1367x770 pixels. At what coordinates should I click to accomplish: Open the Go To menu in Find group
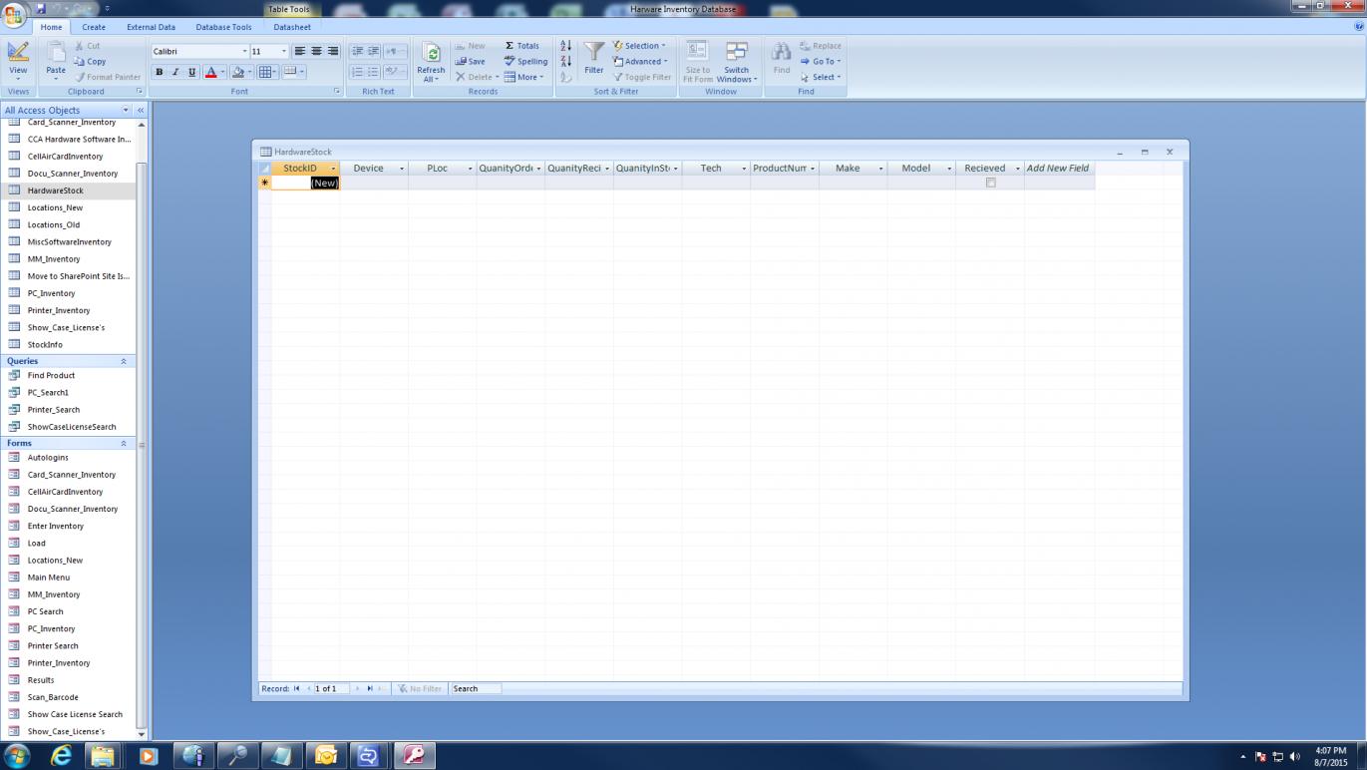(x=821, y=61)
